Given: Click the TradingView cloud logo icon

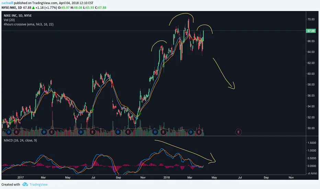Looking at the screenshot, I should [25, 184].
